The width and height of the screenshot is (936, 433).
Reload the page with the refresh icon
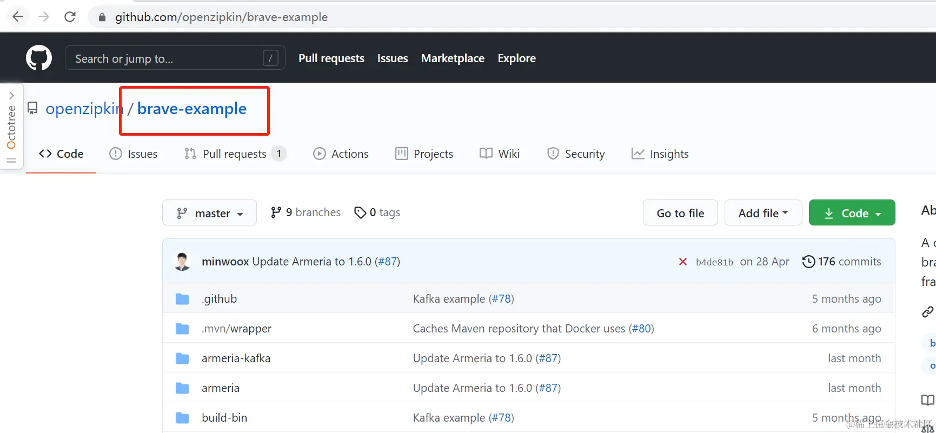tap(70, 17)
